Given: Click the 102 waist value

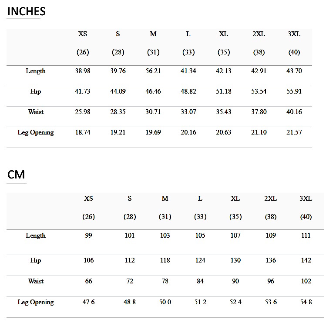Looking at the screenshot, I should pyautogui.click(x=306, y=281).
